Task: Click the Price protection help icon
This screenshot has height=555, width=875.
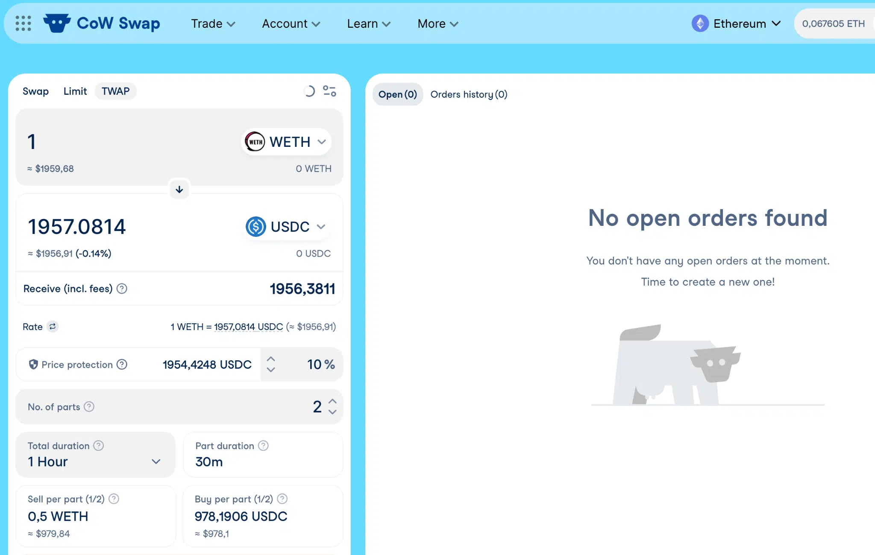Action: coord(122,364)
